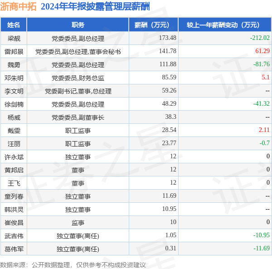The height and width of the screenshot is (269, 272).
Task: Click 雷邦景's position 党委委员,副总经理,董事会秘书
Action: (78, 52)
